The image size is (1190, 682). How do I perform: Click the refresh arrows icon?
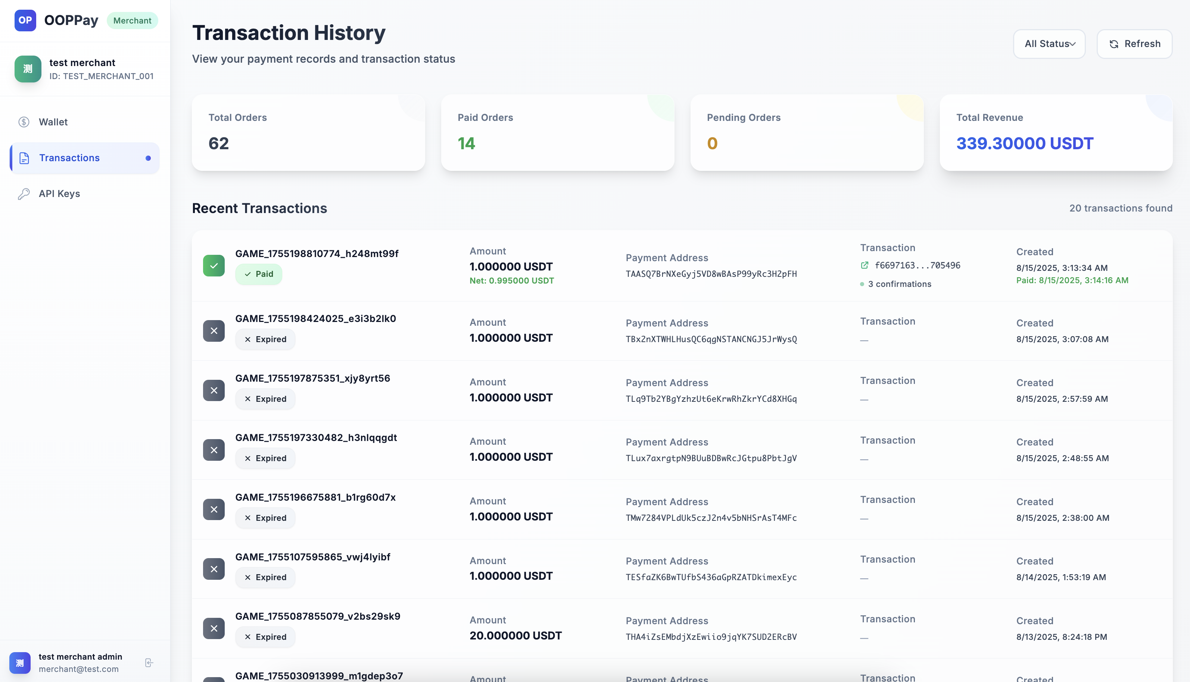[x=1114, y=44]
